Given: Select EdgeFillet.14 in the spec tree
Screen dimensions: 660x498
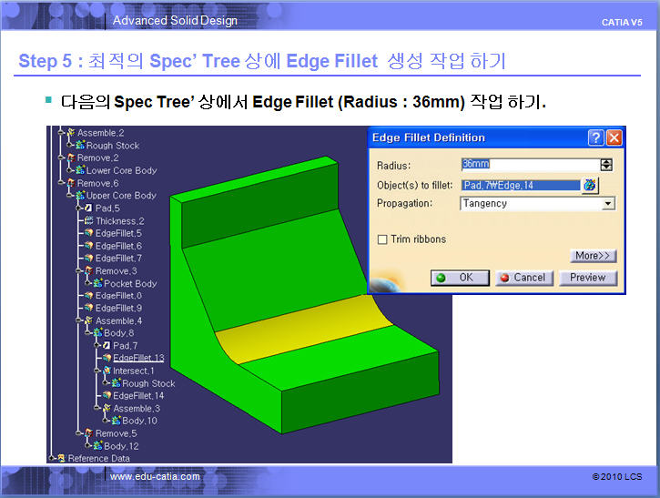Looking at the screenshot, I should [138, 396].
